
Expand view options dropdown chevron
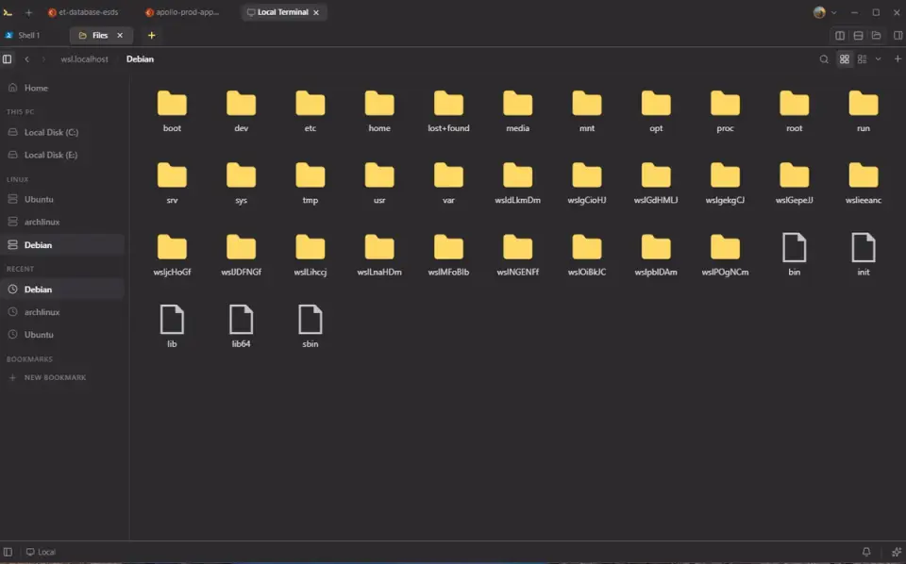[878, 58]
